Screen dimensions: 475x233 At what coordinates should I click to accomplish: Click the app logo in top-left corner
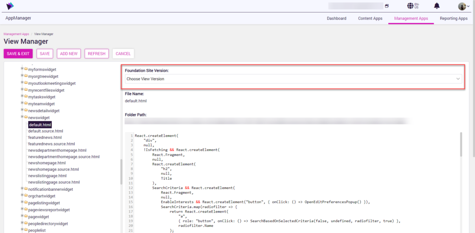pos(9,6)
